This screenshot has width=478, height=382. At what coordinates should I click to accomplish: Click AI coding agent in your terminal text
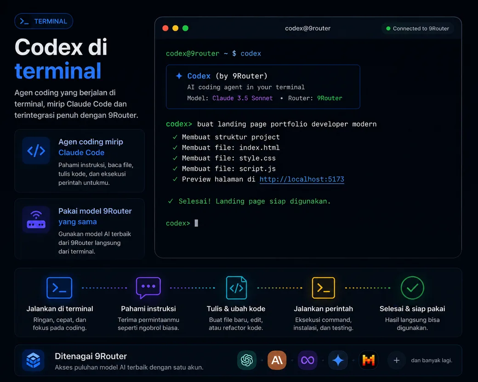[x=246, y=87]
